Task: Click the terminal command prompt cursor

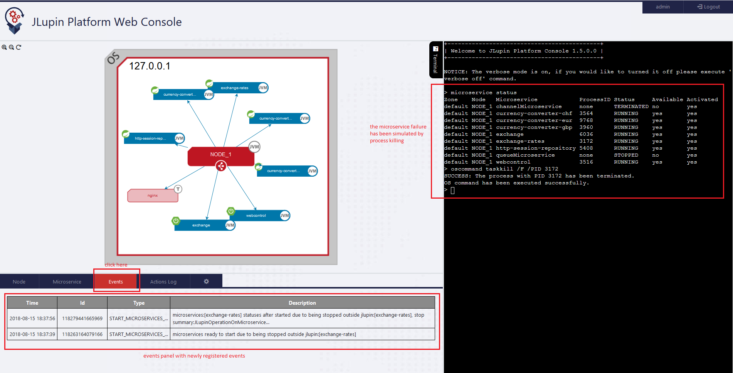Action: (x=452, y=190)
